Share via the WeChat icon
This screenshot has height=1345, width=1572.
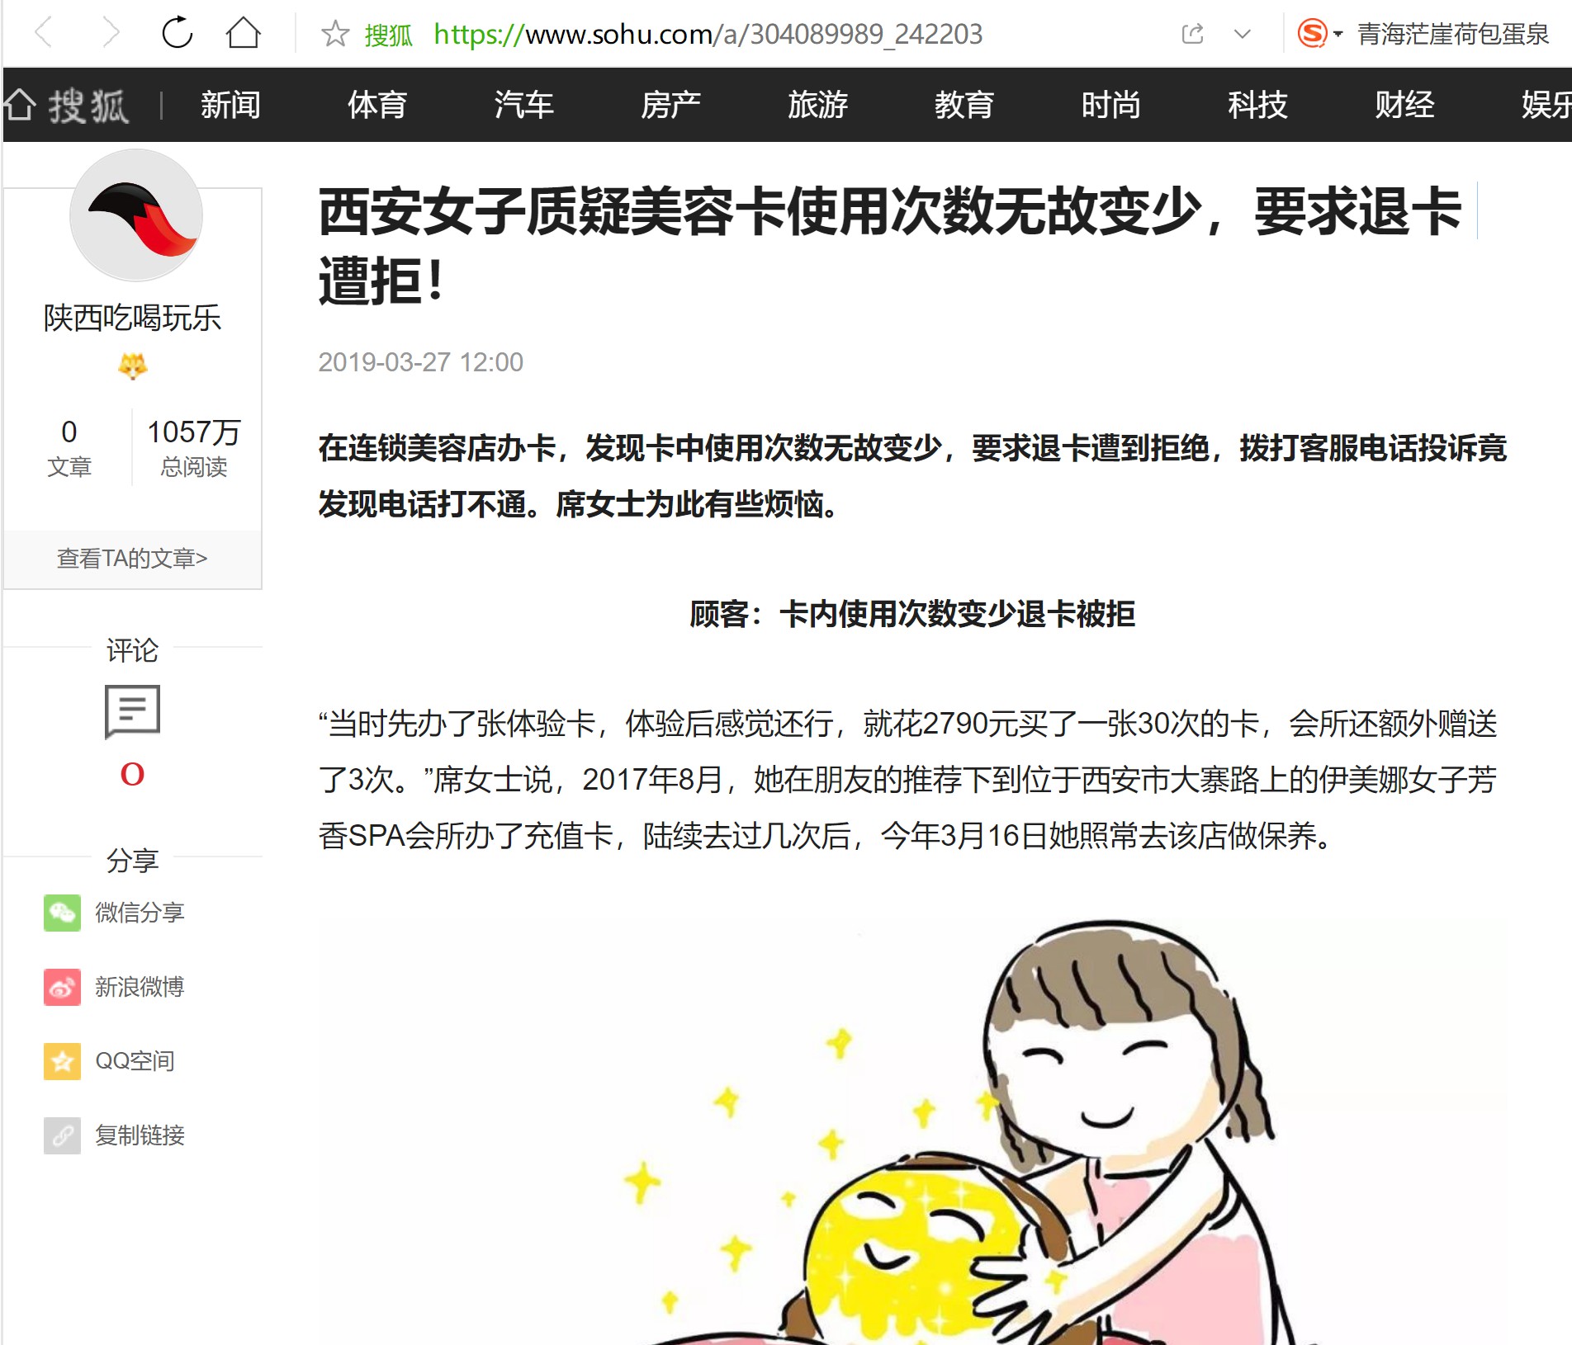tap(62, 913)
